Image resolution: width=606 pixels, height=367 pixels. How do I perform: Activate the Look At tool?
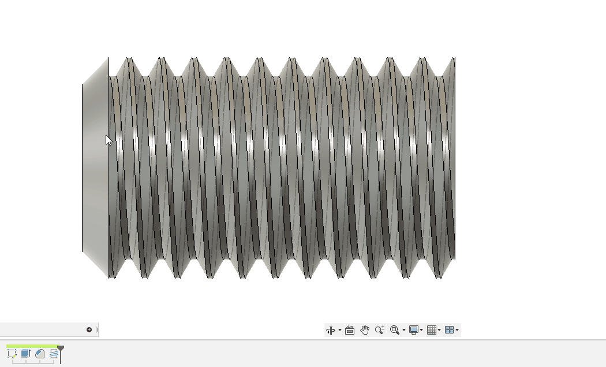pyautogui.click(x=350, y=329)
